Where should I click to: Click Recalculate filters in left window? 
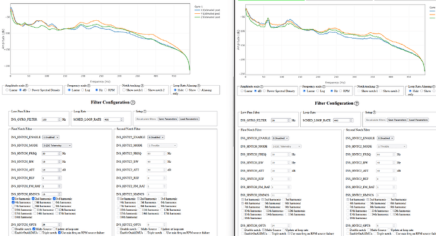click(146, 119)
